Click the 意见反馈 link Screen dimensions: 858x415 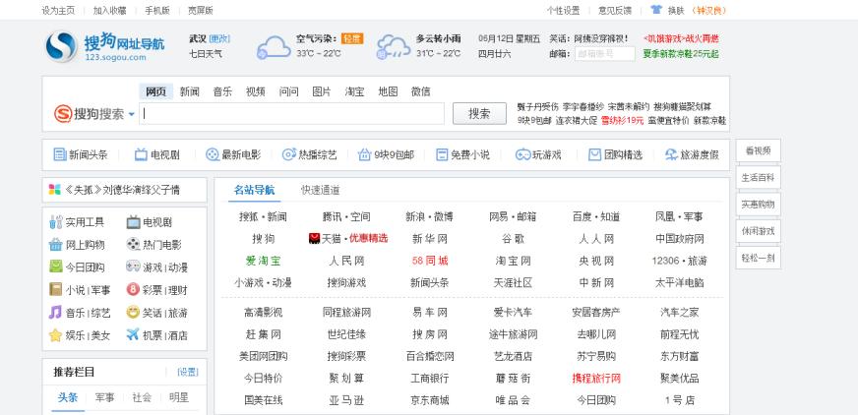tap(615, 11)
